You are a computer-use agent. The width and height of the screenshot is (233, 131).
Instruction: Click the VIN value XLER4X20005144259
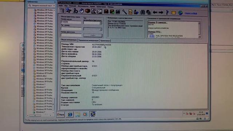pyautogui.click(x=102, y=45)
